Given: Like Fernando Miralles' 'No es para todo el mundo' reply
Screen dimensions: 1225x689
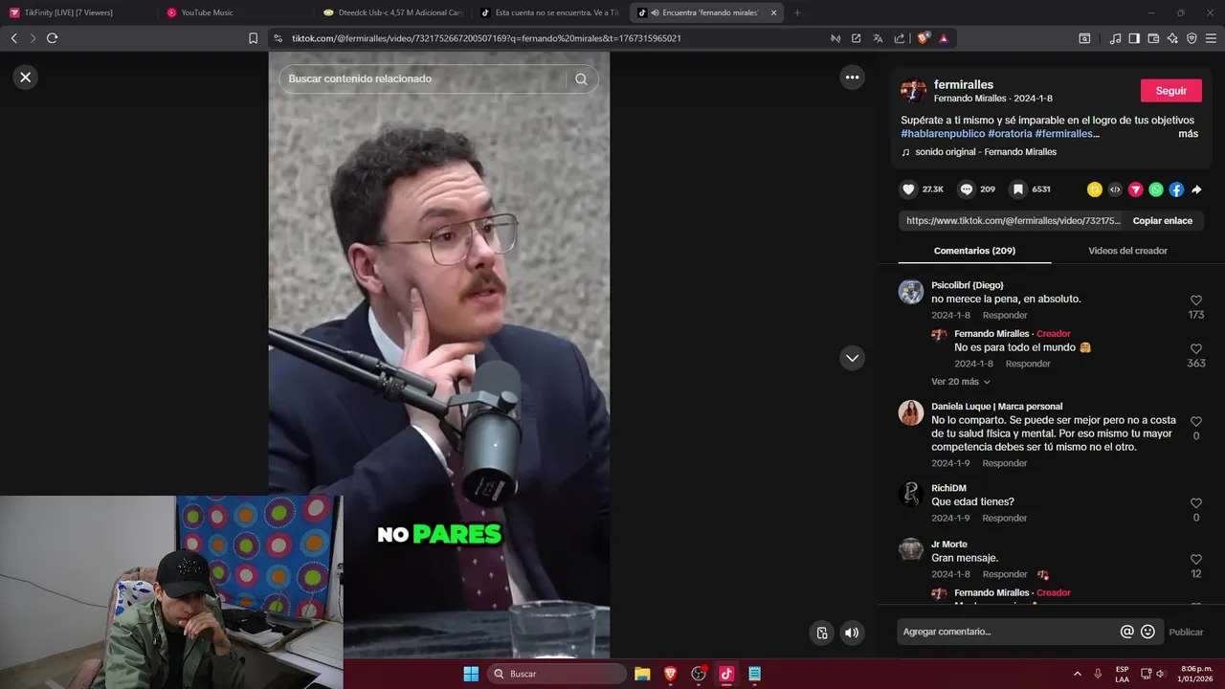Looking at the screenshot, I should point(1195,349).
